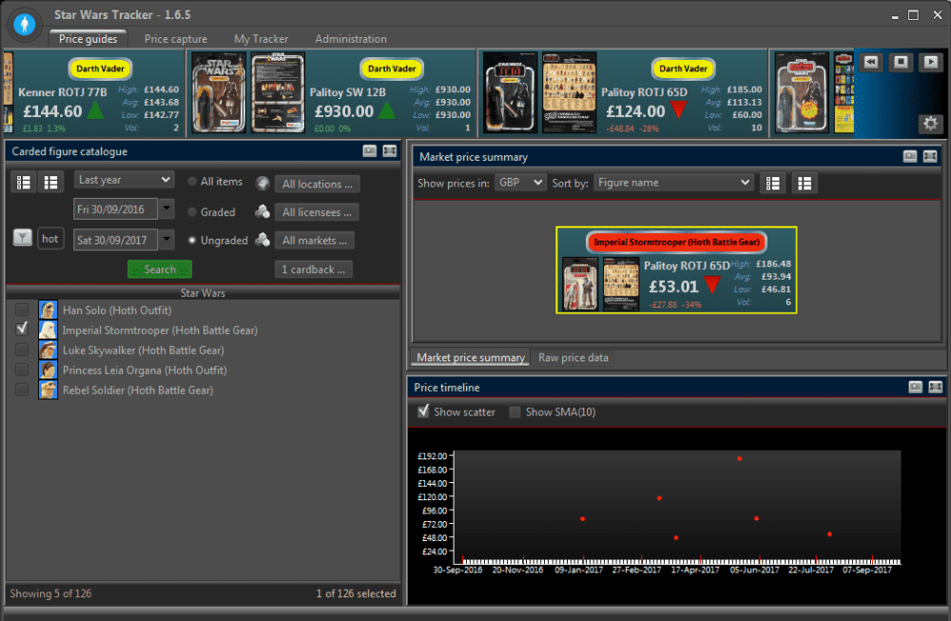Open the Price capture tab
This screenshot has width=951, height=621.
(176, 39)
